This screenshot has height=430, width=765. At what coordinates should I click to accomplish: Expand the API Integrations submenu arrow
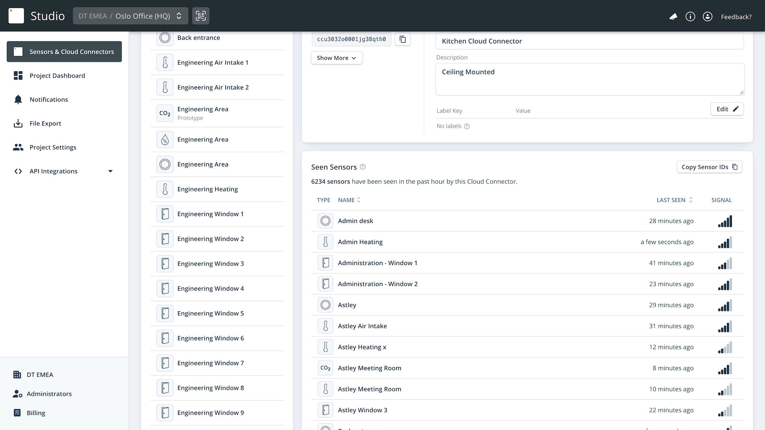110,171
